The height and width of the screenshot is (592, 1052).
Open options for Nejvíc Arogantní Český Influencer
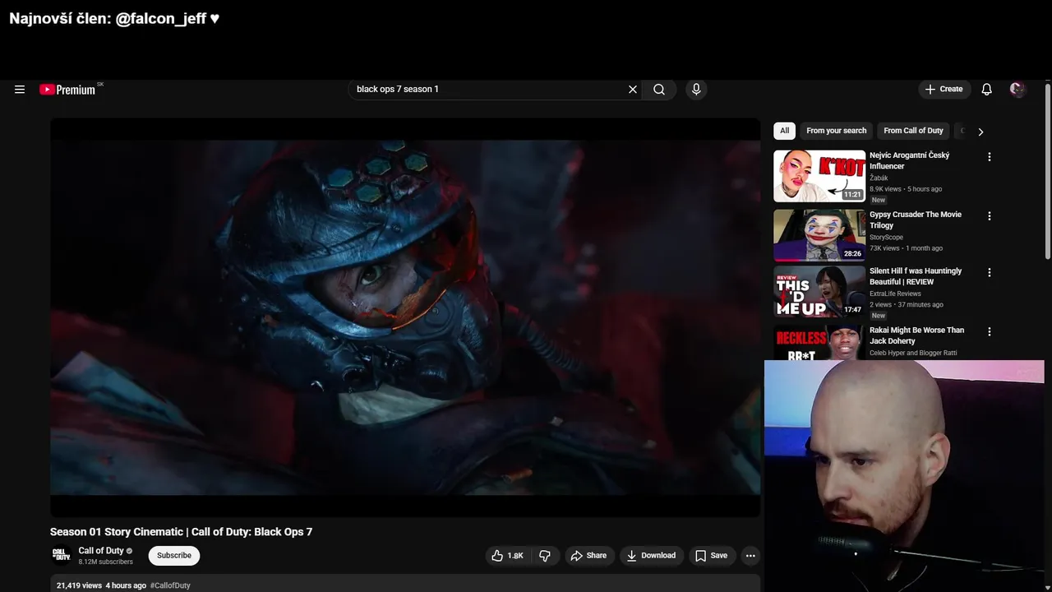[x=990, y=157]
